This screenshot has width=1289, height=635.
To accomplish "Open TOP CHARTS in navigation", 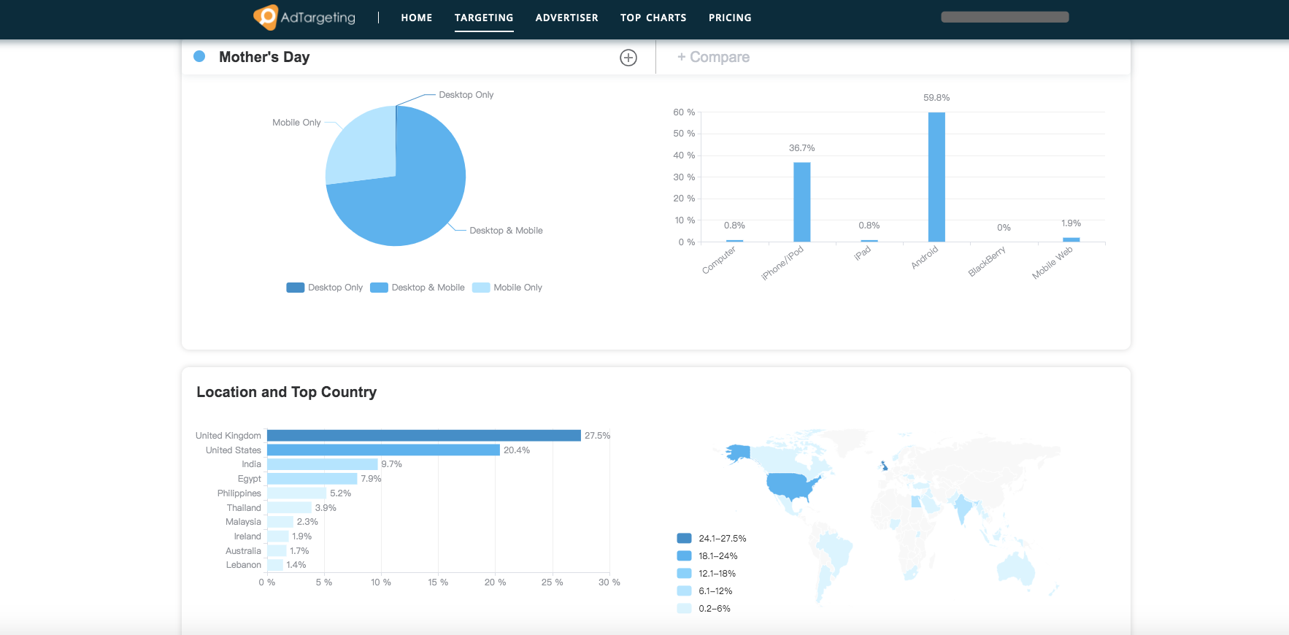I will [x=653, y=18].
